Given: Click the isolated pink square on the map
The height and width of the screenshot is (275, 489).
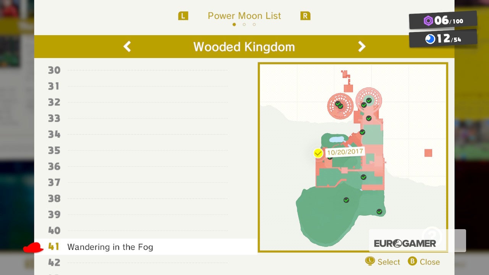Looking at the screenshot, I should point(428,153).
